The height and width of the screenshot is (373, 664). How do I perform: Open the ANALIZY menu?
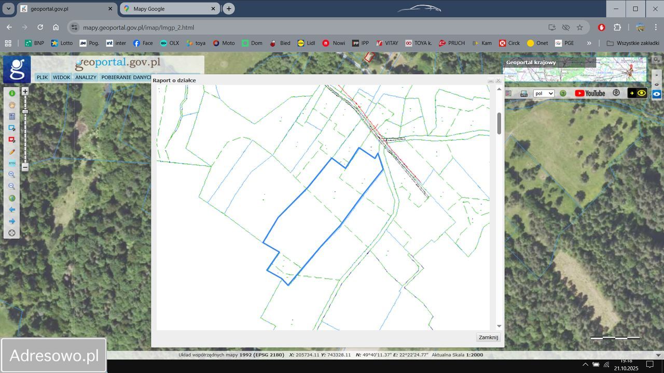point(86,77)
